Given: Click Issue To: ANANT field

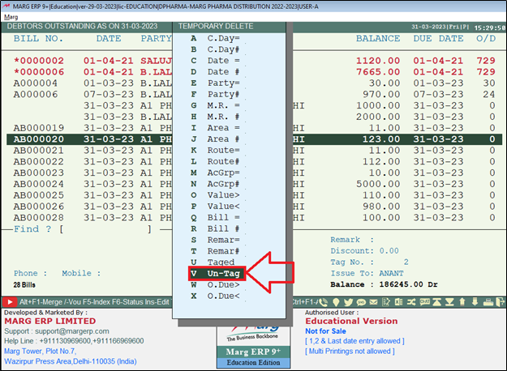Looking at the screenshot, I should point(367,274).
